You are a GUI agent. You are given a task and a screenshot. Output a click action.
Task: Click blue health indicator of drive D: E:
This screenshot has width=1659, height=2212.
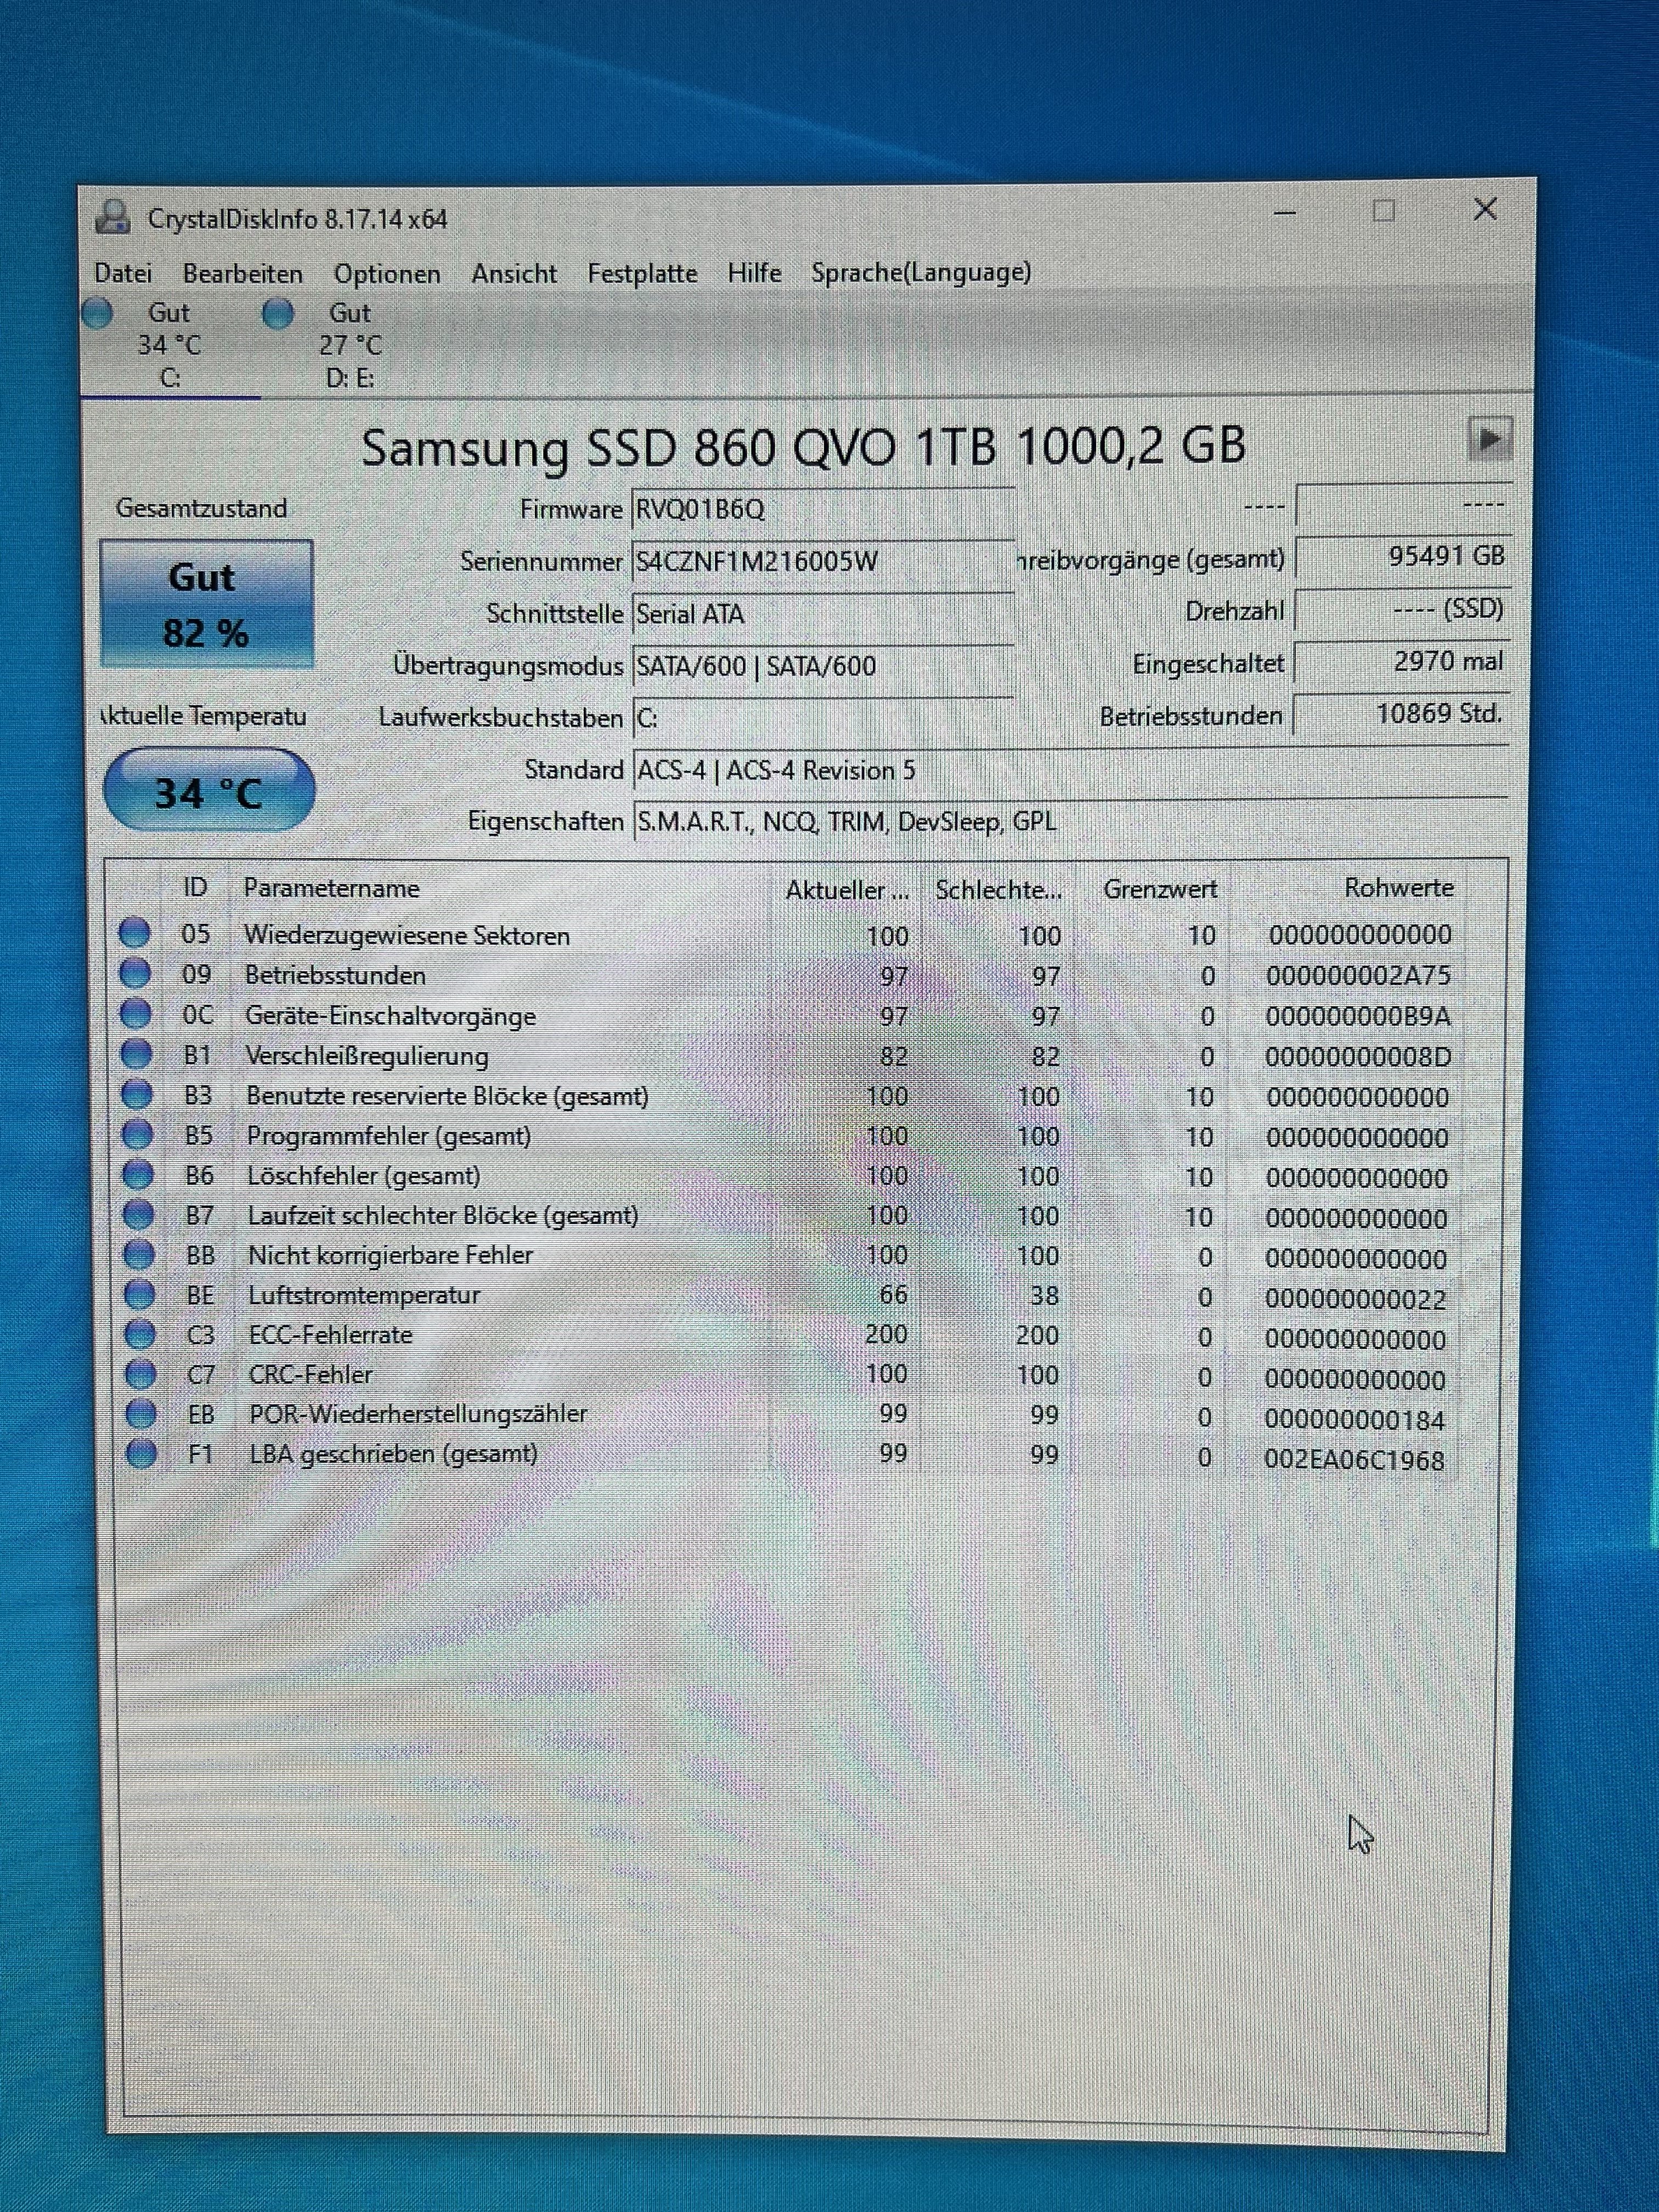tap(277, 313)
